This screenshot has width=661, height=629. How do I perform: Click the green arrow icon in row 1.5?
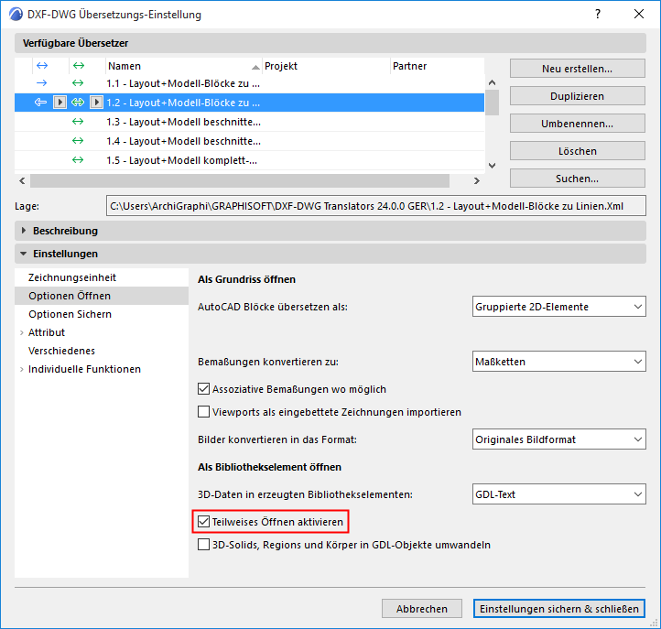(x=78, y=160)
